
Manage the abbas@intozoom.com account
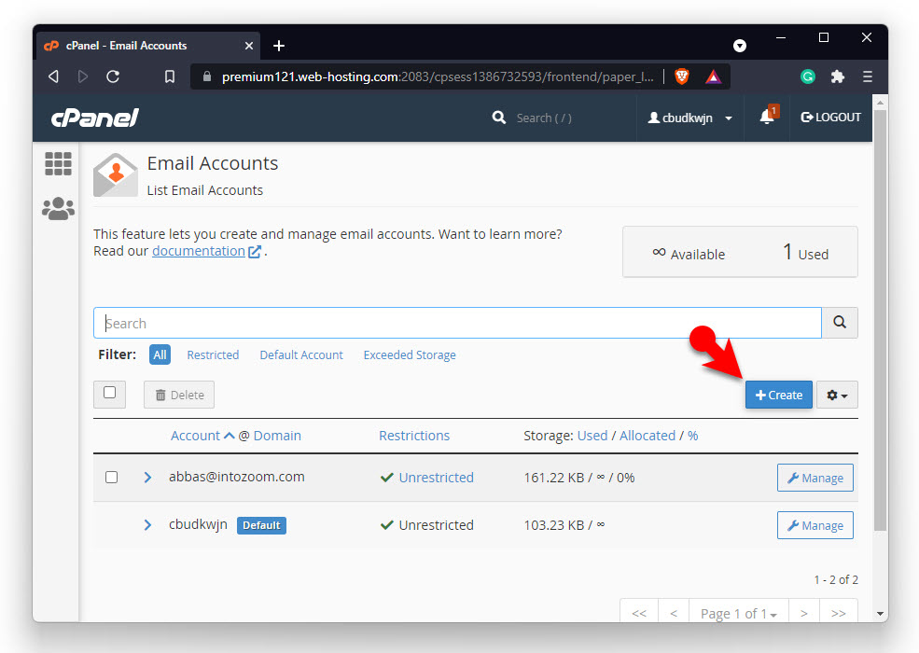pyautogui.click(x=815, y=478)
